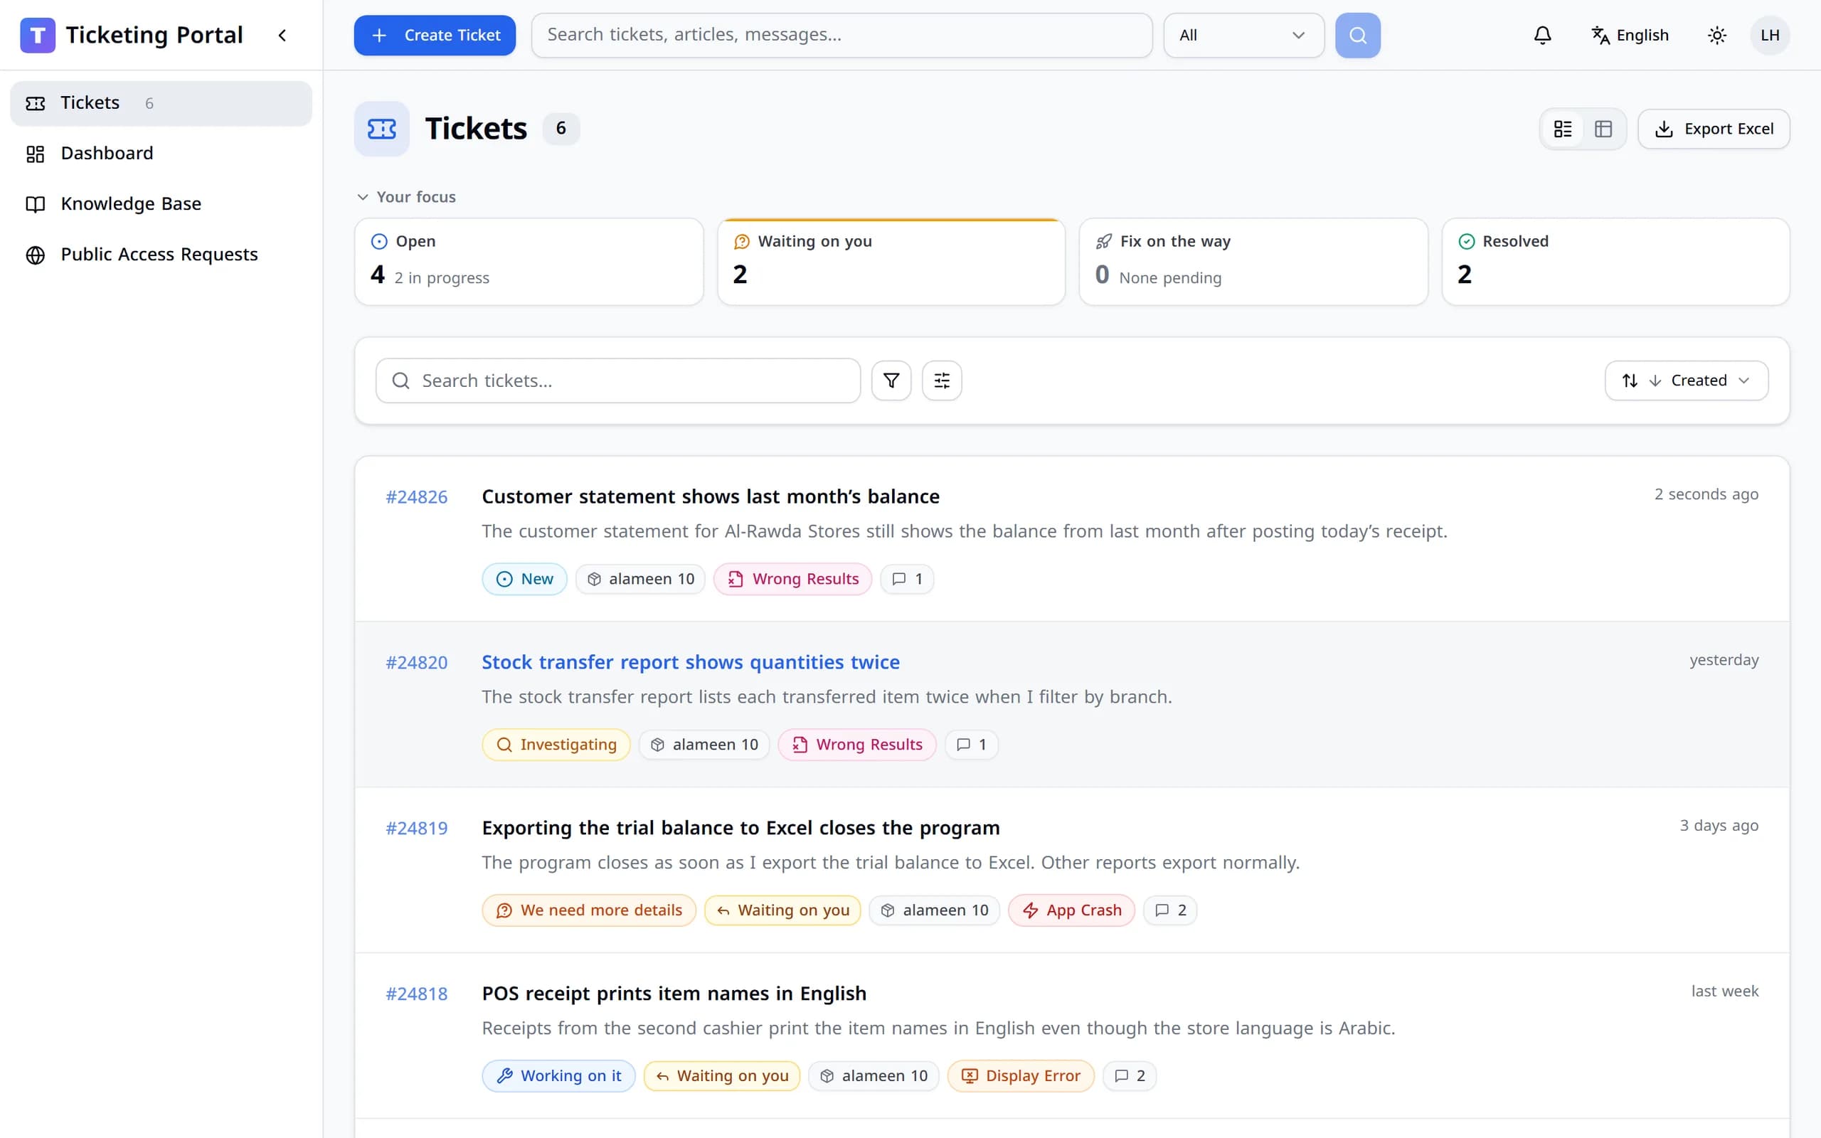
Task: Click We need more details badge
Action: (x=589, y=910)
